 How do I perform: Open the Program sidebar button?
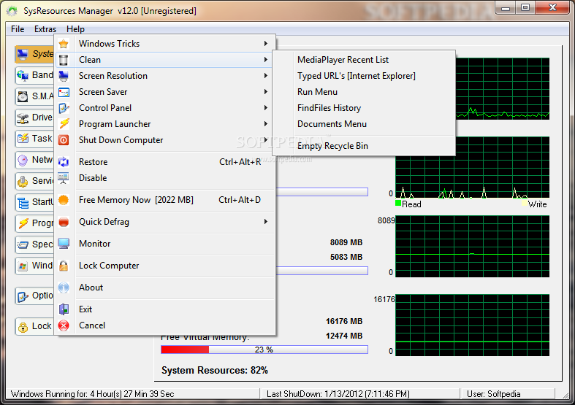[x=35, y=223]
